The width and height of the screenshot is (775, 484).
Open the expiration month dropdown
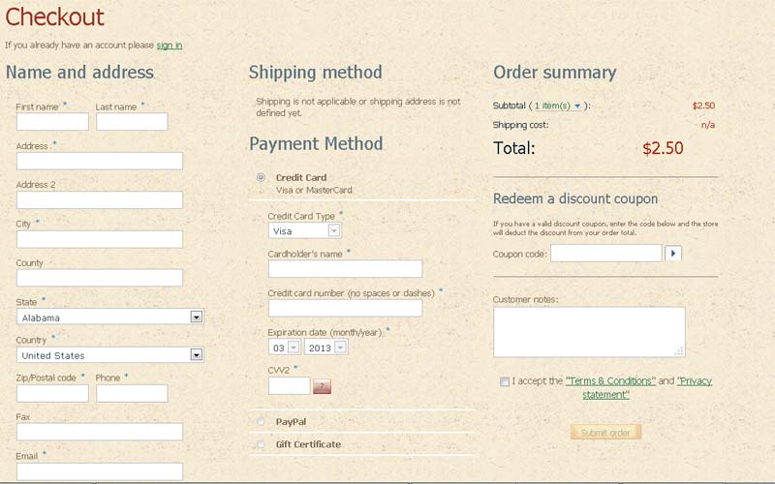pyautogui.click(x=284, y=348)
